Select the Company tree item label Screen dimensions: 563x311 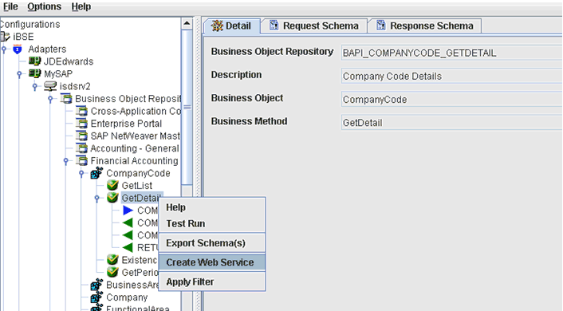click(127, 297)
